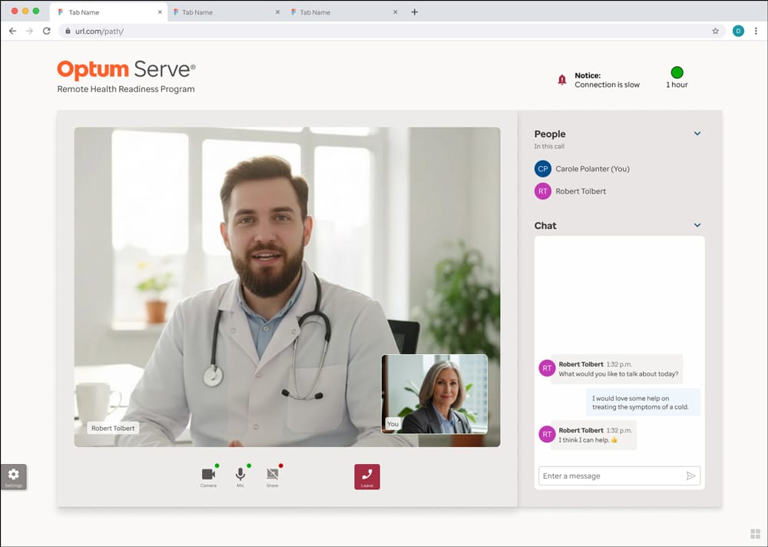Click the notification bell icon
The height and width of the screenshot is (547, 768).
[562, 80]
